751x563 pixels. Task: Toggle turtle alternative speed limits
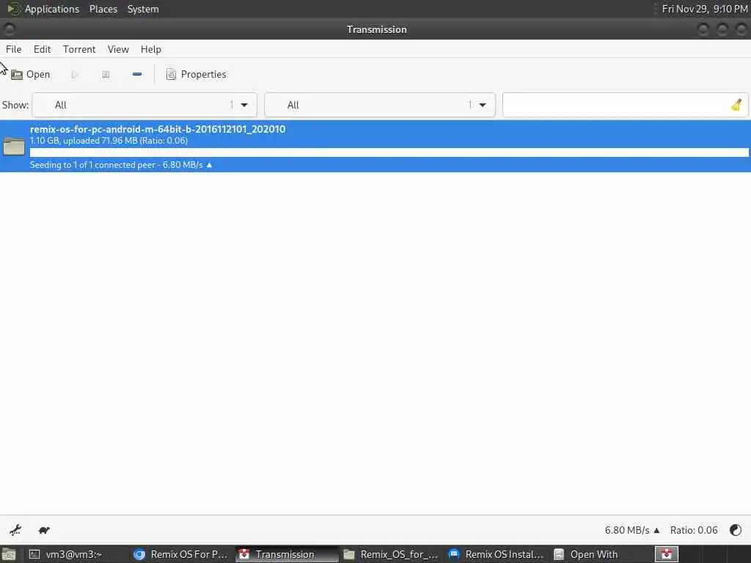[44, 530]
